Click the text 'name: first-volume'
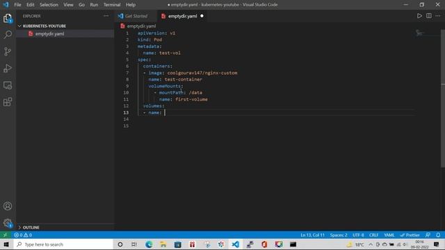The height and width of the screenshot is (250, 445). tap(184, 99)
